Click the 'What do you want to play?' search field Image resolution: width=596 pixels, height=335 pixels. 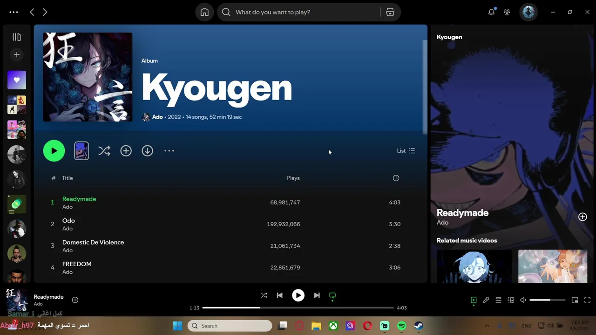pyautogui.click(x=298, y=12)
